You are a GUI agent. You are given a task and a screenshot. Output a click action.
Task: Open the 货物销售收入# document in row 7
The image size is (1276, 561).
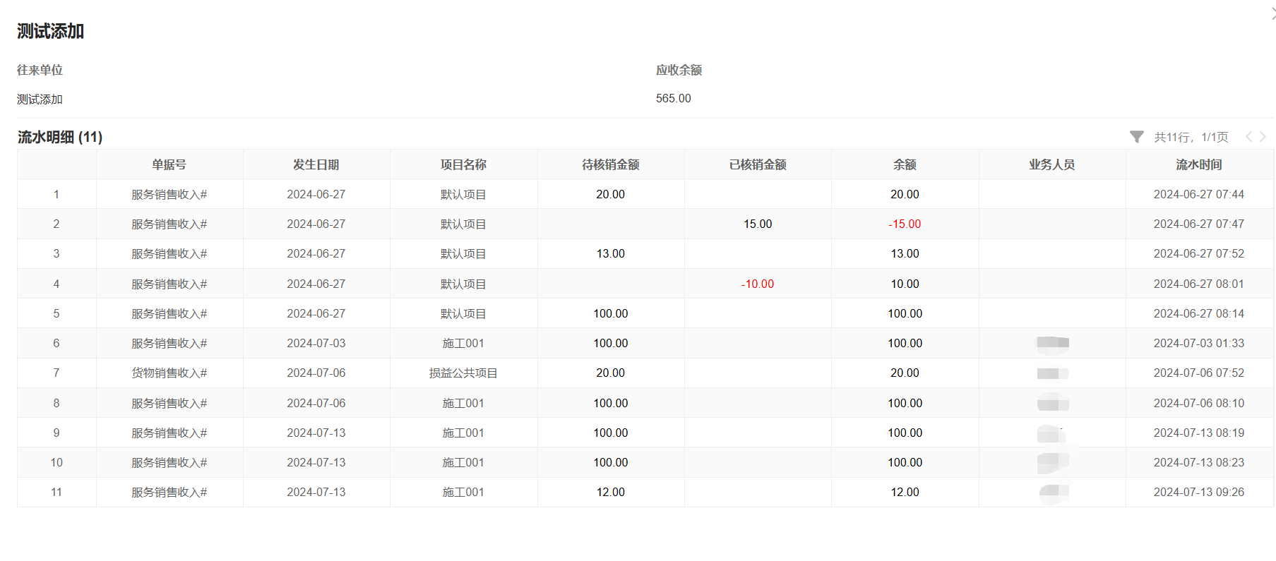click(169, 373)
